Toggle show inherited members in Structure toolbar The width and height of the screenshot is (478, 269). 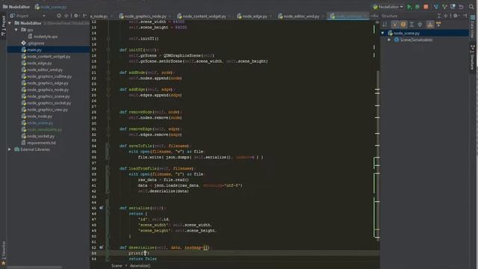pyautogui.click(x=395, y=25)
